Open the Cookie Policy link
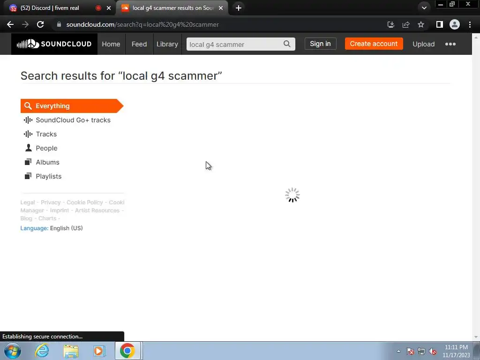This screenshot has width=480, height=360. pyautogui.click(x=85, y=202)
